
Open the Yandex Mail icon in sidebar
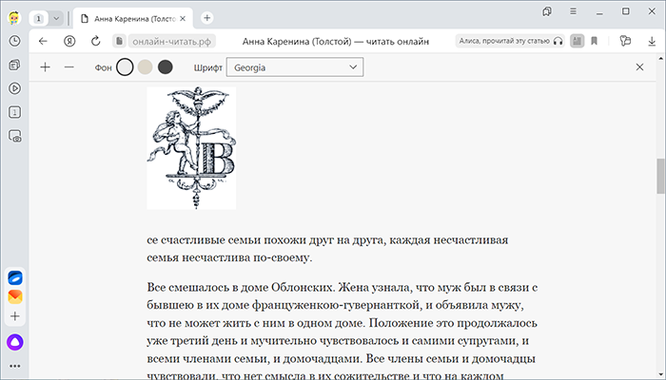click(15, 296)
